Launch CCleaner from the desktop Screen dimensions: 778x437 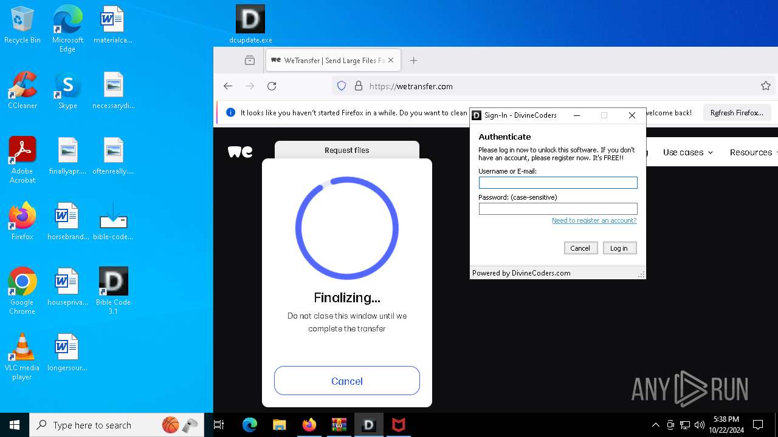(22, 90)
